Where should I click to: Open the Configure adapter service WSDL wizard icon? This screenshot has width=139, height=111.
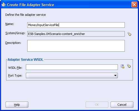(123, 66)
